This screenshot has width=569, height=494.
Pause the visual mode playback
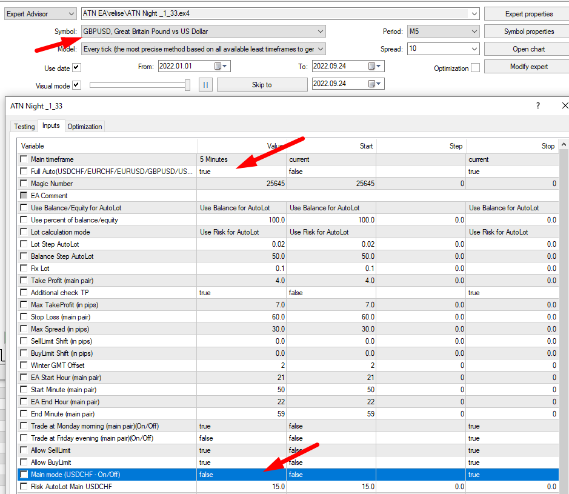205,85
